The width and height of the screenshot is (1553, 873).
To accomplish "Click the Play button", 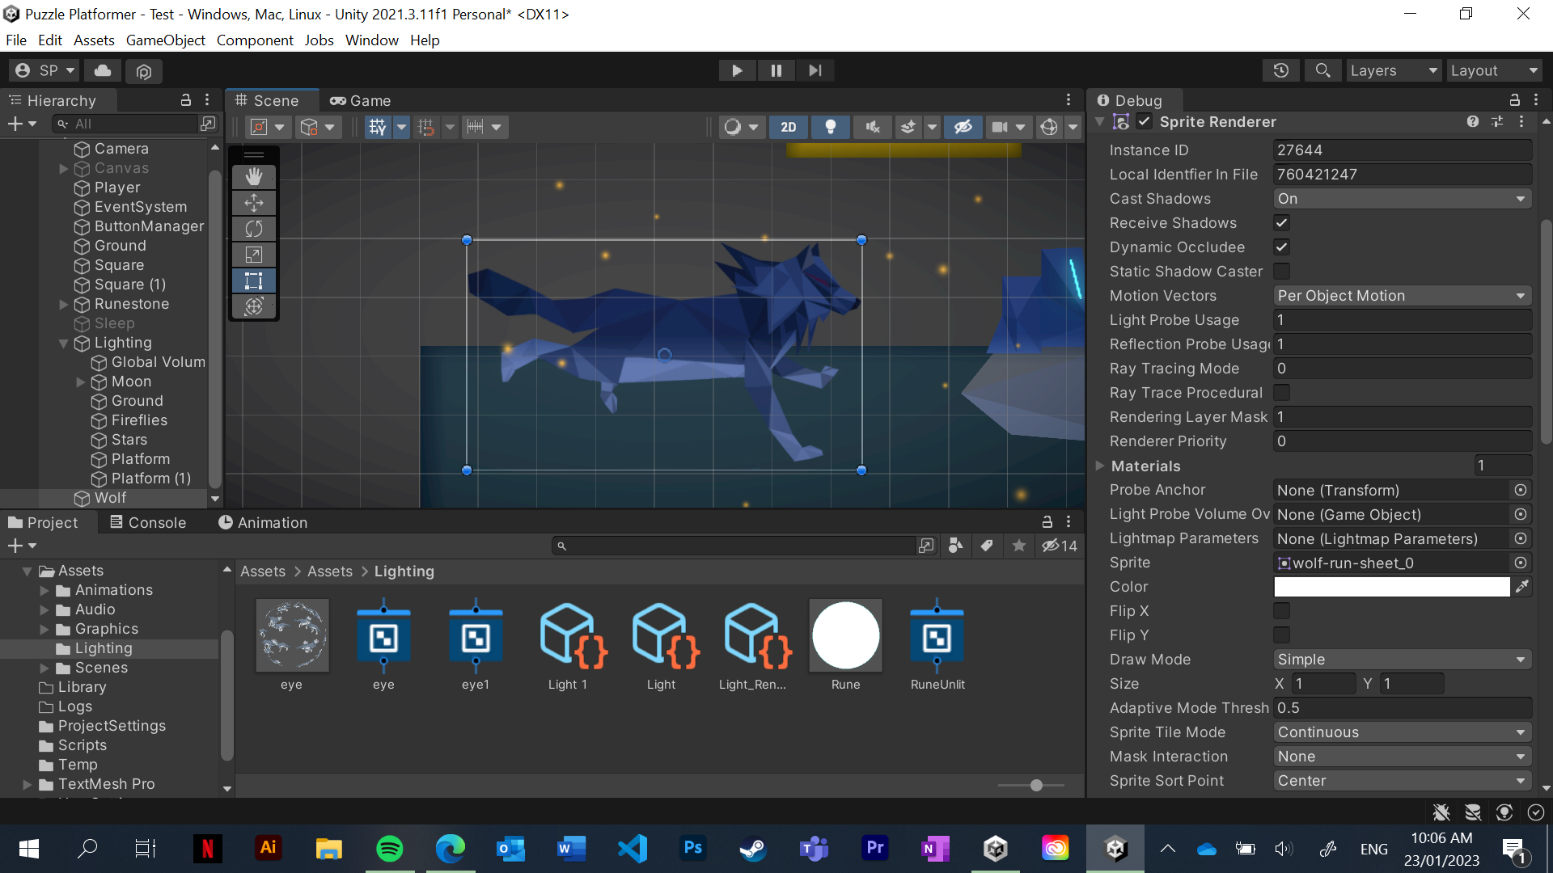I will pyautogui.click(x=737, y=70).
